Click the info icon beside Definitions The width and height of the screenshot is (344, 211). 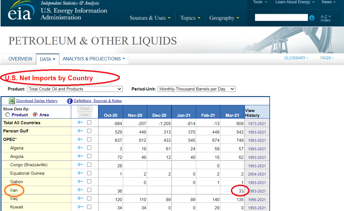[70, 101]
